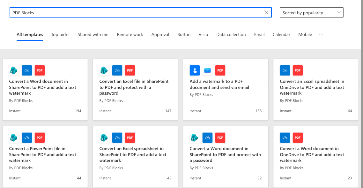
Task: Select the Approval tab
Action: (x=160, y=34)
